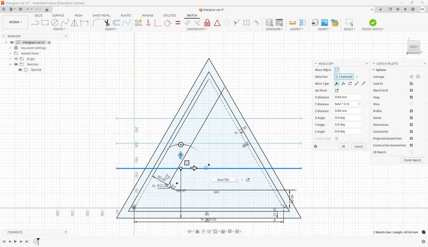Click the Parallel constraint icon

click(188, 23)
